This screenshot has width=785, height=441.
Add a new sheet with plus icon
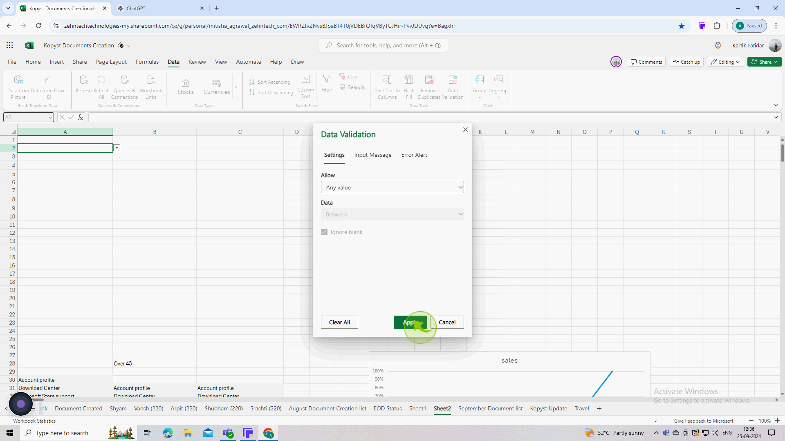[x=599, y=408]
